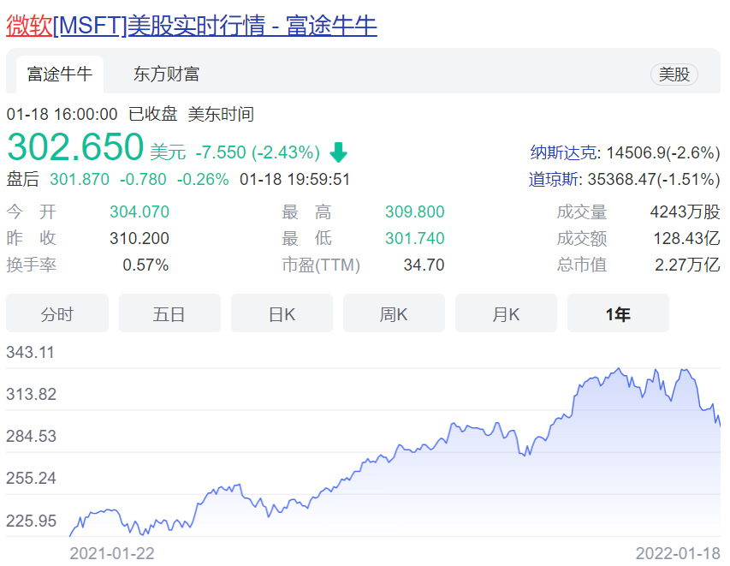Click the 255.24 y-axis label
This screenshot has height=566, width=730.
coord(31,479)
